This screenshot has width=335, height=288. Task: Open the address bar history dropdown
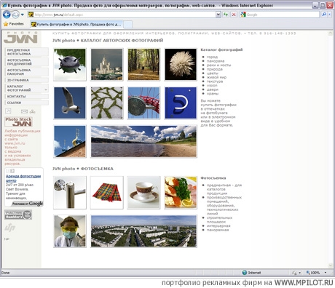pyautogui.click(x=218, y=15)
